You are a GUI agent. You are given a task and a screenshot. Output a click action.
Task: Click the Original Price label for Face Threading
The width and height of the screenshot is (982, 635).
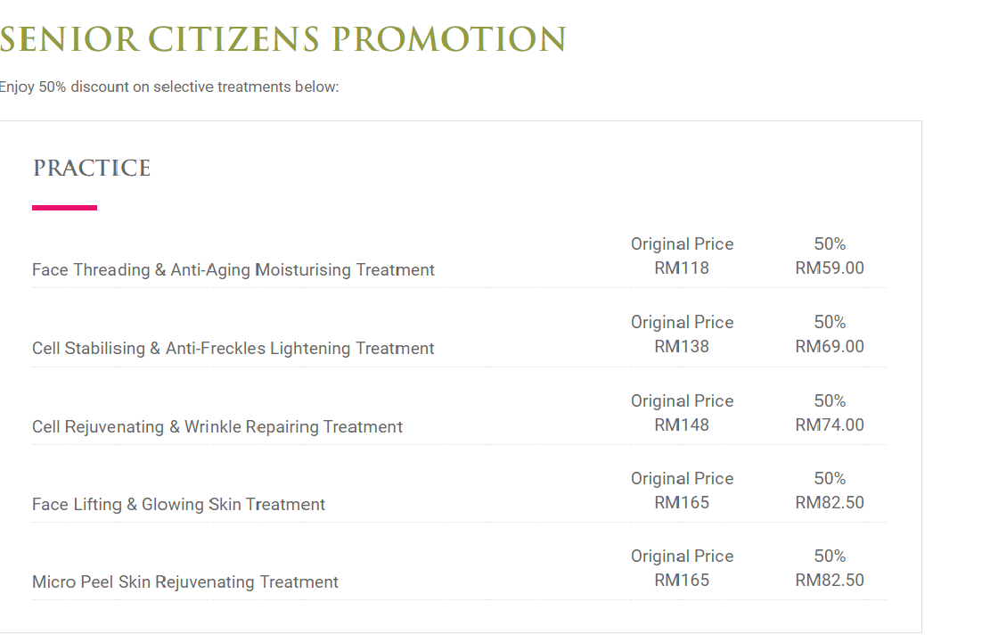pyautogui.click(x=682, y=243)
